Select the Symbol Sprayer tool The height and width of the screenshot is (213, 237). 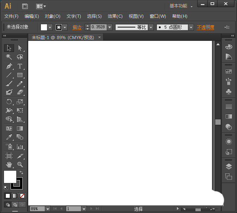(9, 146)
